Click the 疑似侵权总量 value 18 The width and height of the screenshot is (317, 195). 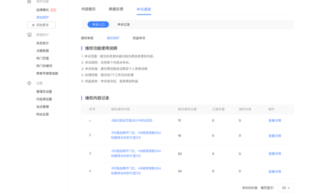click(179, 136)
